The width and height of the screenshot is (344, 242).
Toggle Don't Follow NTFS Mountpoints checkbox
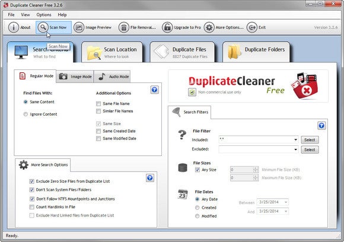coord(32,199)
